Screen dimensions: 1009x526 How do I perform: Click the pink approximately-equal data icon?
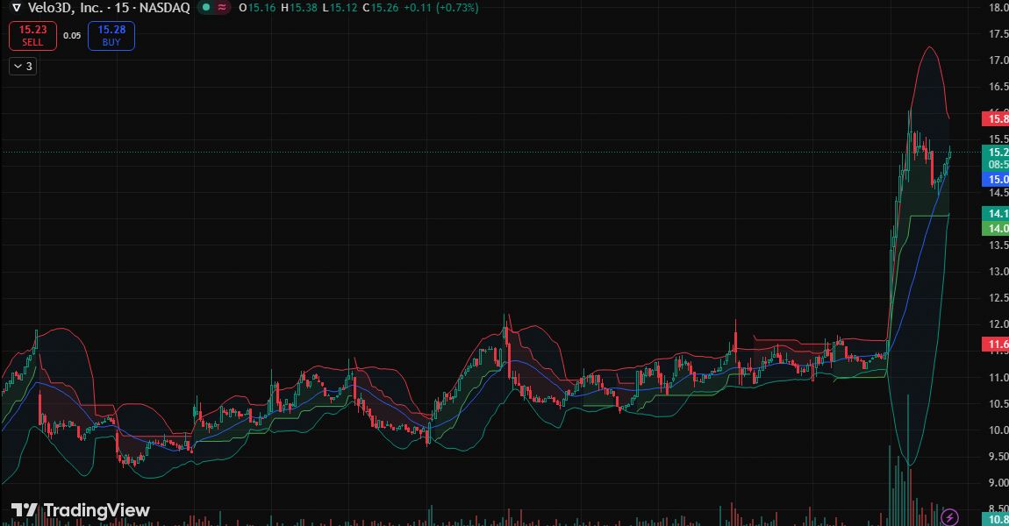(222, 8)
